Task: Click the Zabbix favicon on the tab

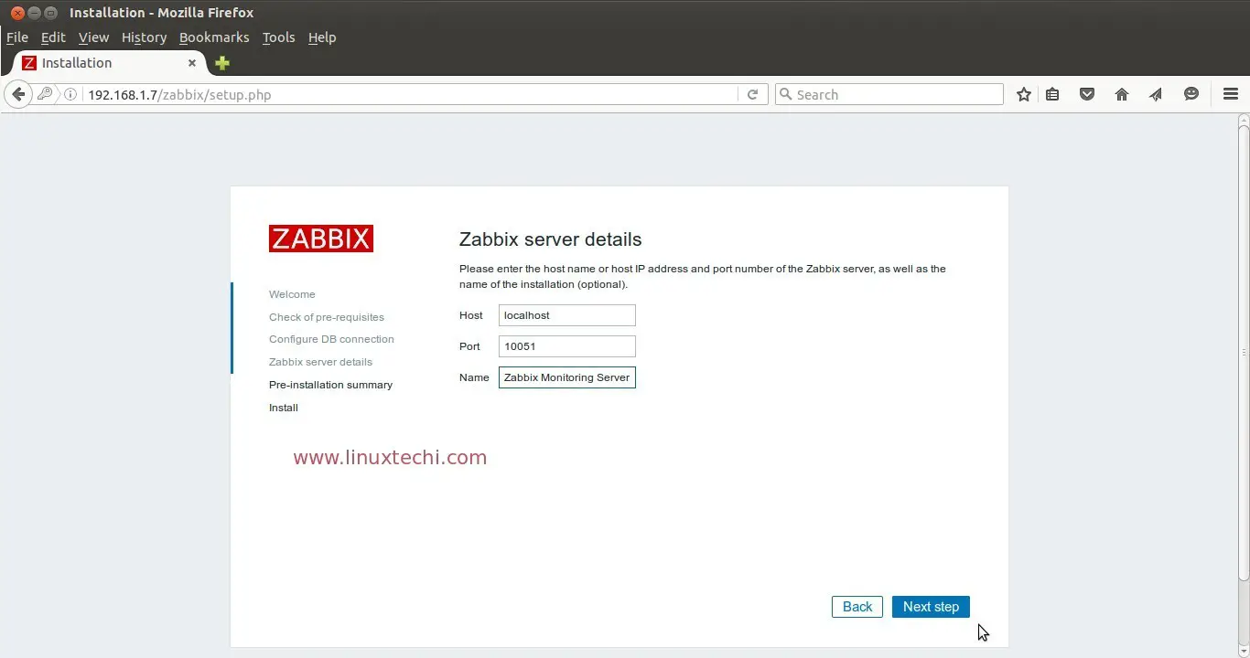Action: click(29, 63)
